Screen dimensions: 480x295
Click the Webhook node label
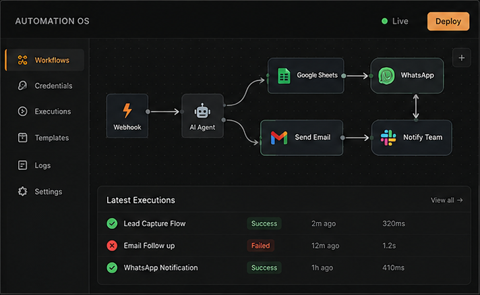(x=127, y=128)
